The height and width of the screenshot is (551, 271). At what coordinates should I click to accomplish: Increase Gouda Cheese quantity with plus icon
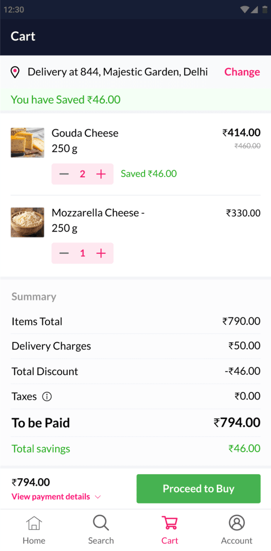(x=101, y=174)
